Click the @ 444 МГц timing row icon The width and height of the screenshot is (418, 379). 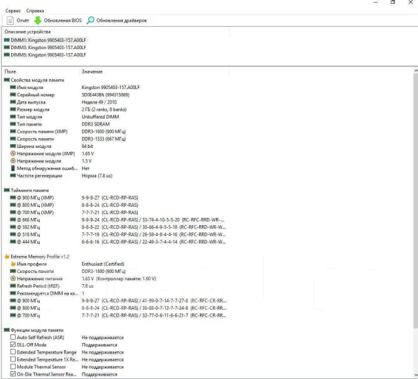pos(13,242)
